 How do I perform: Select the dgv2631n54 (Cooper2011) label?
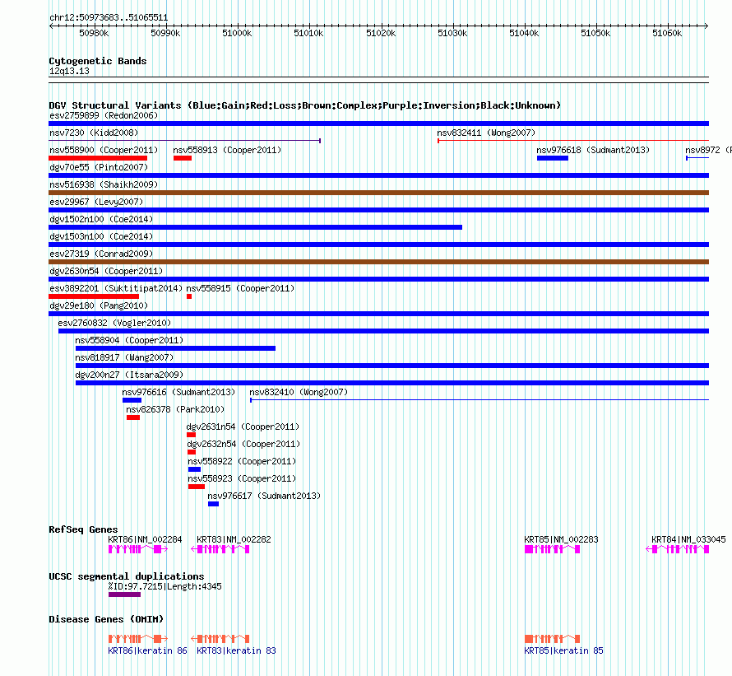(x=243, y=427)
